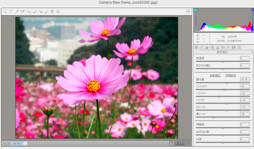The image size is (254, 149).
Task: Click the 露光量 exposure slider handle
Action: (227, 83)
